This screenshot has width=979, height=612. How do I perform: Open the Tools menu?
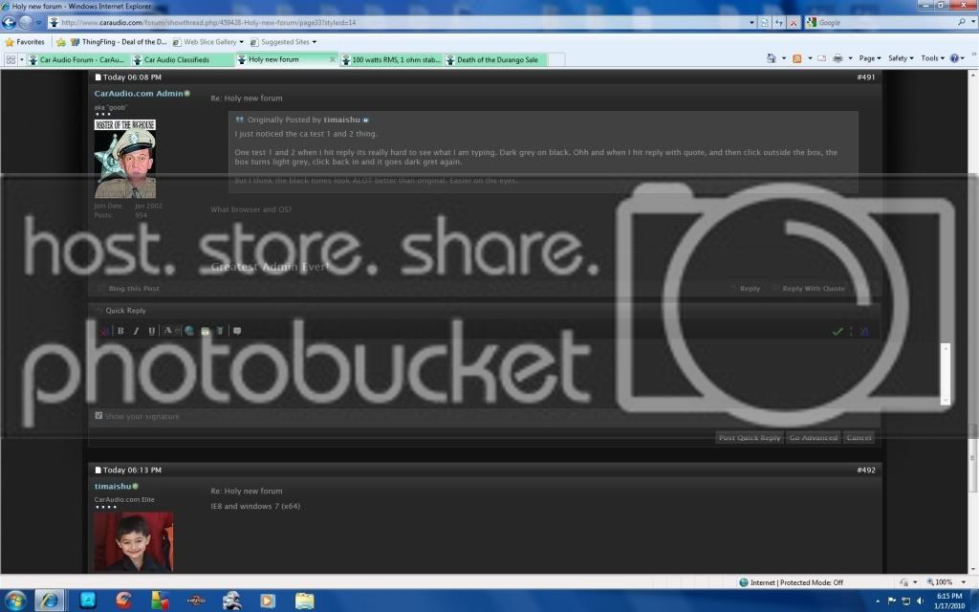(x=932, y=58)
